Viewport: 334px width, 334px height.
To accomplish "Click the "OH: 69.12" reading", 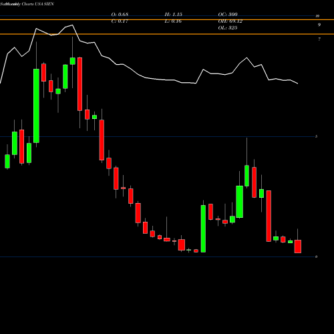I will click(230, 21).
